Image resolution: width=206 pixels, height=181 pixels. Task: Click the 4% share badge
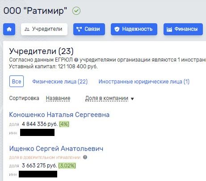coord(64,124)
